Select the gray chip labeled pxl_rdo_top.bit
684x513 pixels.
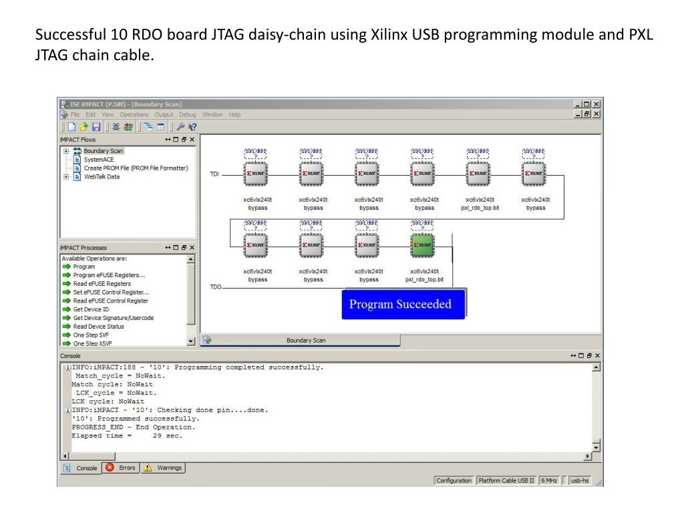(478, 174)
